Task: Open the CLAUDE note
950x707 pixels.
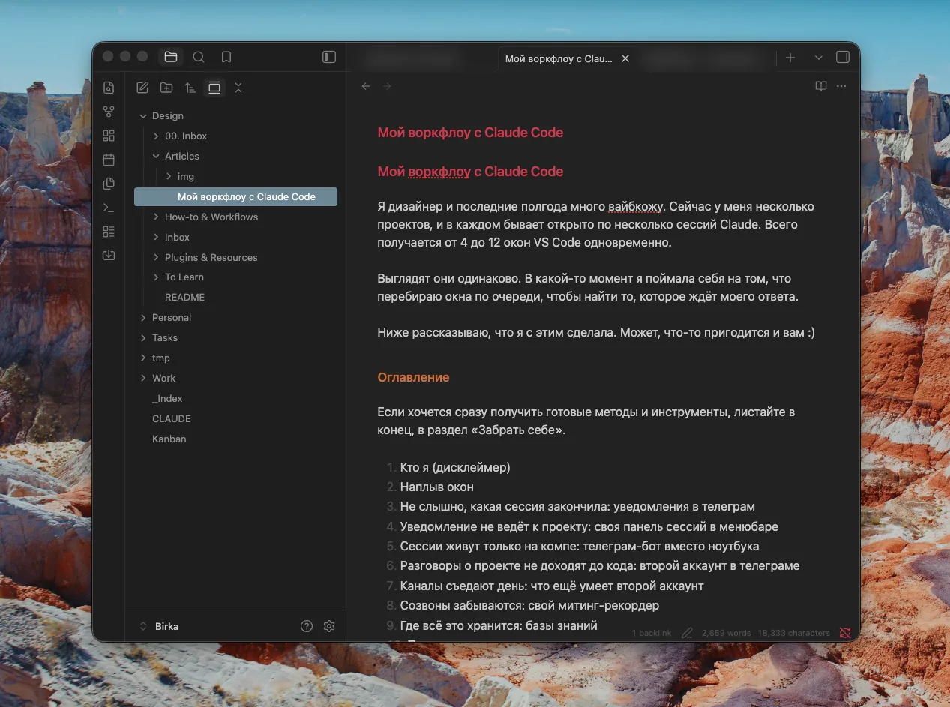Action: (171, 419)
